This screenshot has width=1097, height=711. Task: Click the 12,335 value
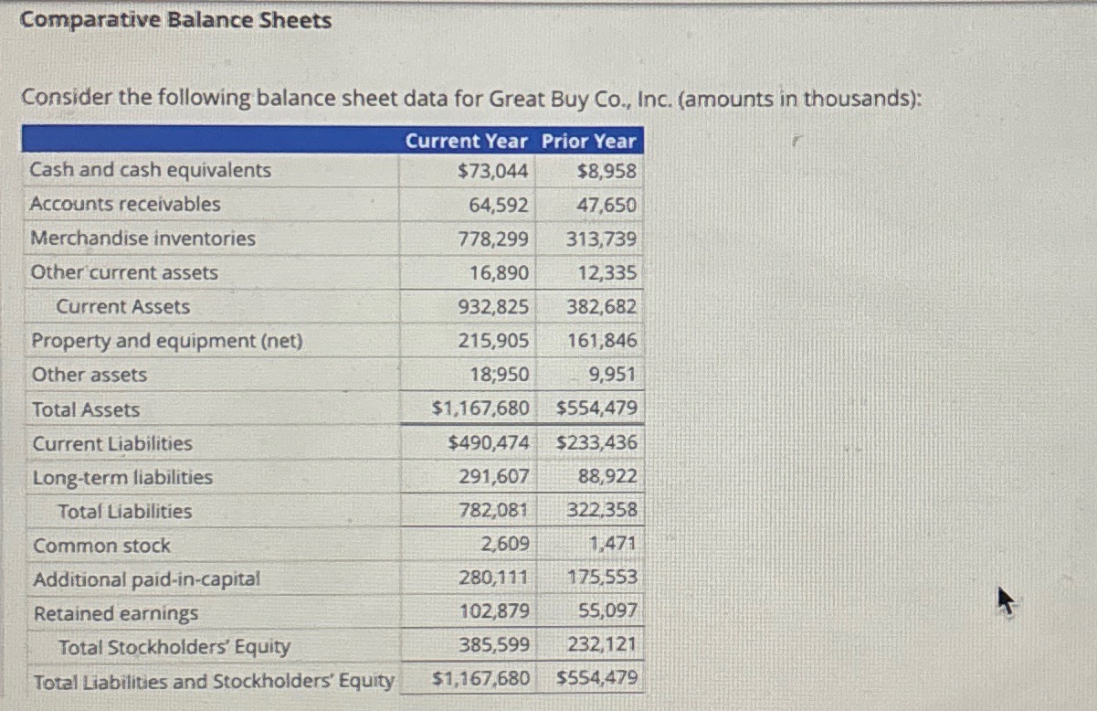tap(607, 273)
